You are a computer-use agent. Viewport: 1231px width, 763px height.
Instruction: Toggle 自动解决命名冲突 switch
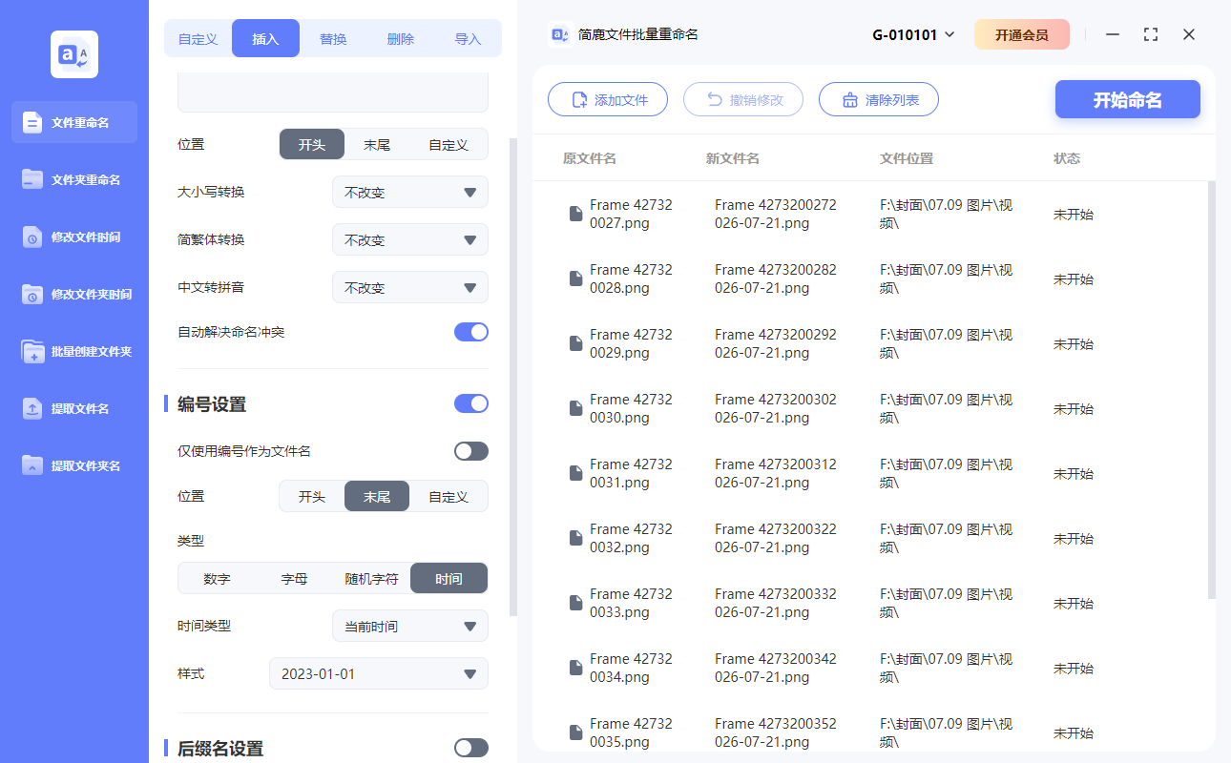click(471, 332)
